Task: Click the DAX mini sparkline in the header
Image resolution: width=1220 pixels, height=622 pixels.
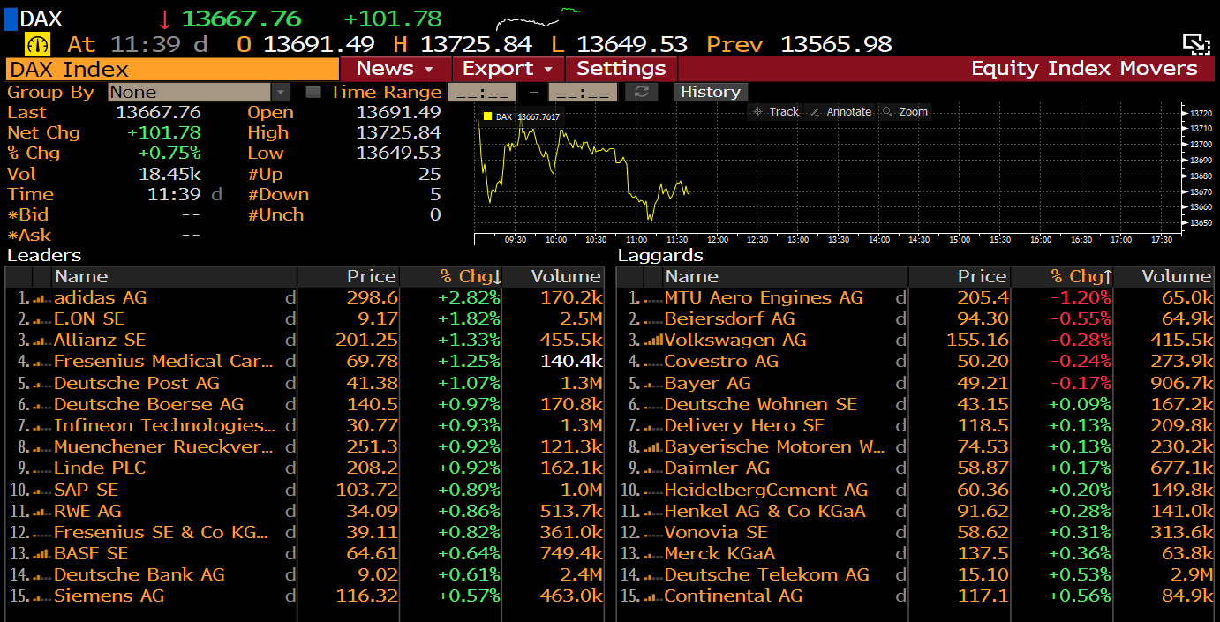Action: point(538,19)
